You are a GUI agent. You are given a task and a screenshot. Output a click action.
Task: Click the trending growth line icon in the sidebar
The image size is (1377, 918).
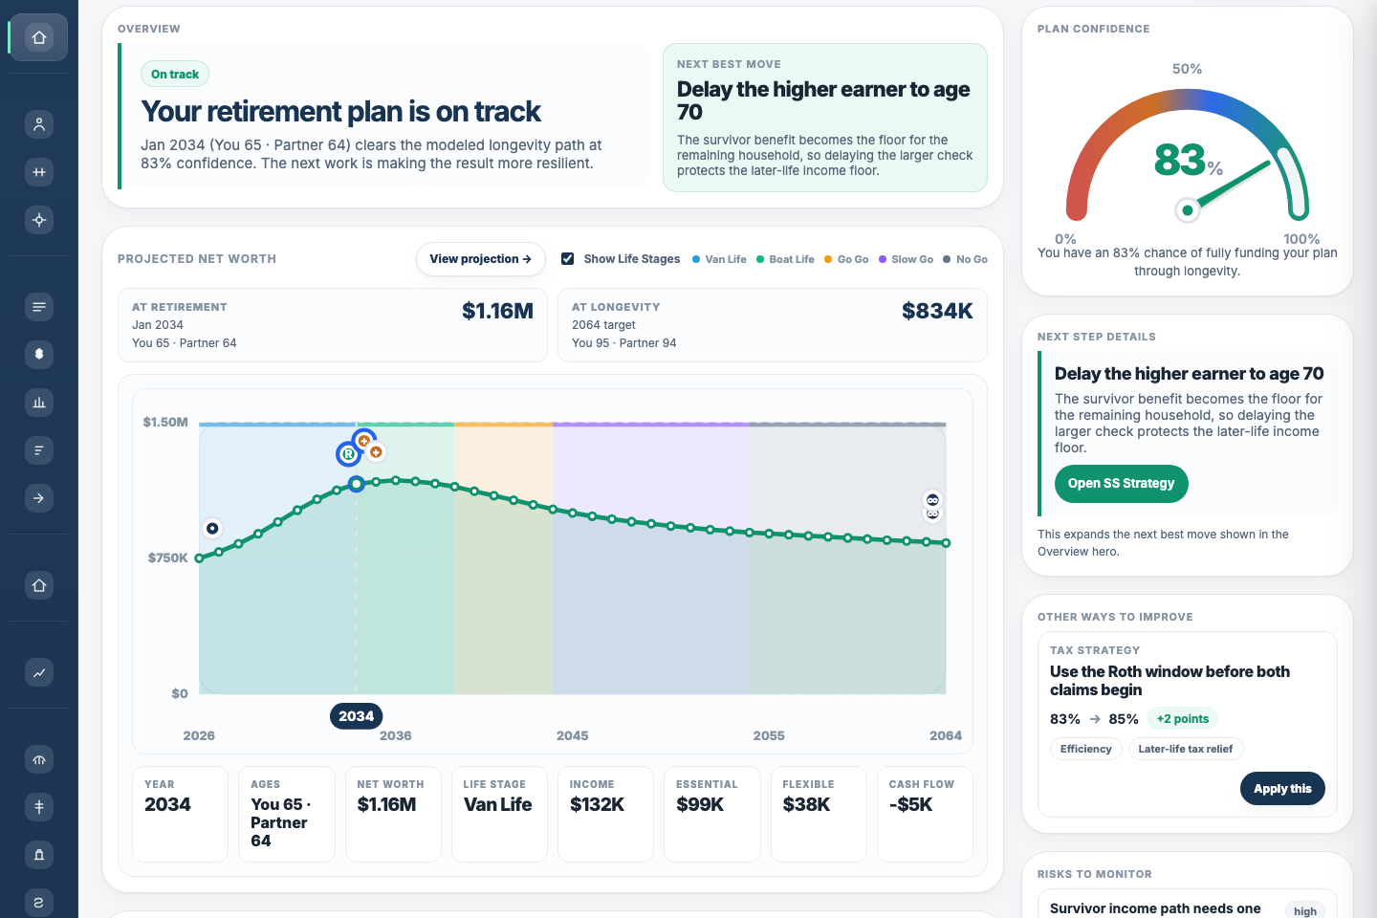[38, 672]
